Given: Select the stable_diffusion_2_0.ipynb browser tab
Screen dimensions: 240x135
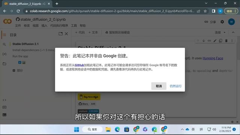Looking at the screenshot, I should pos(27,4).
